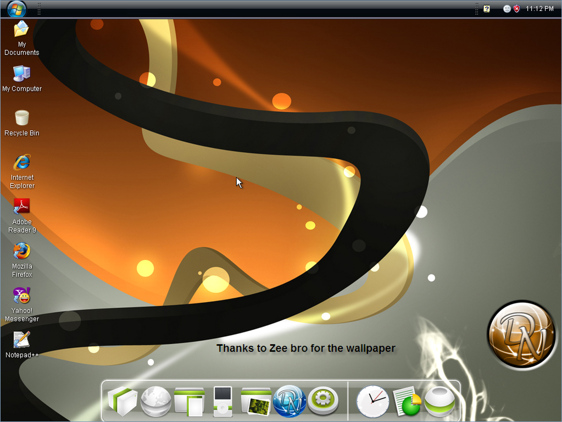Open the iPod dock icon
The image size is (562, 422).
[223, 401]
